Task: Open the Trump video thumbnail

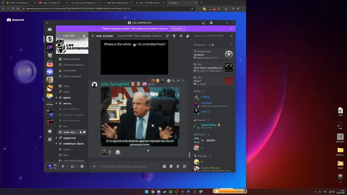Action: point(140,117)
